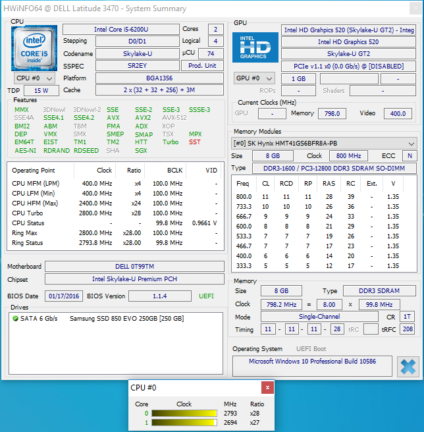Click the tRFC 208 timing value
Screen dimensions: 424x432
point(408,329)
